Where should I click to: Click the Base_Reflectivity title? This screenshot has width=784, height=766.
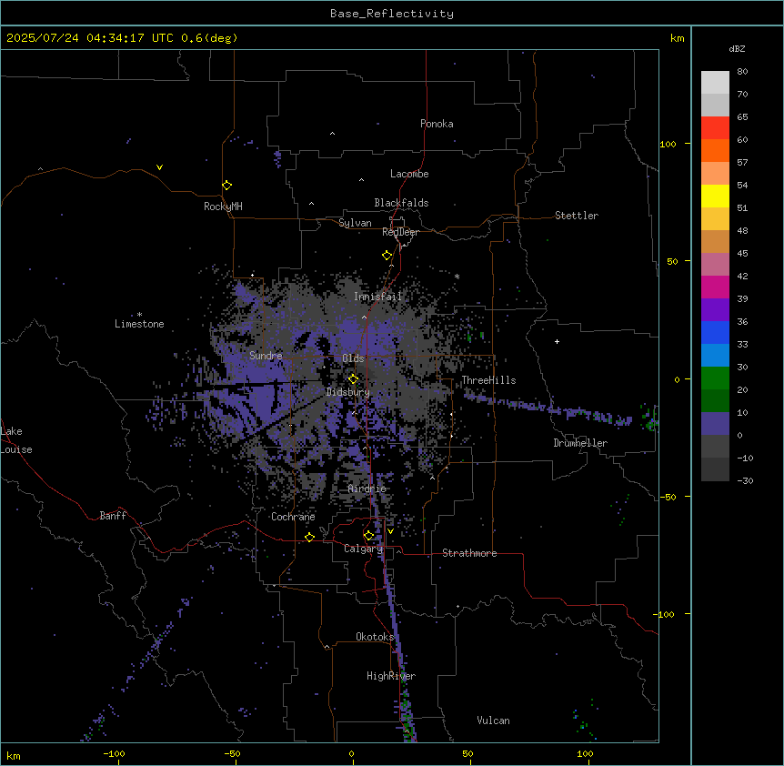[392, 14]
